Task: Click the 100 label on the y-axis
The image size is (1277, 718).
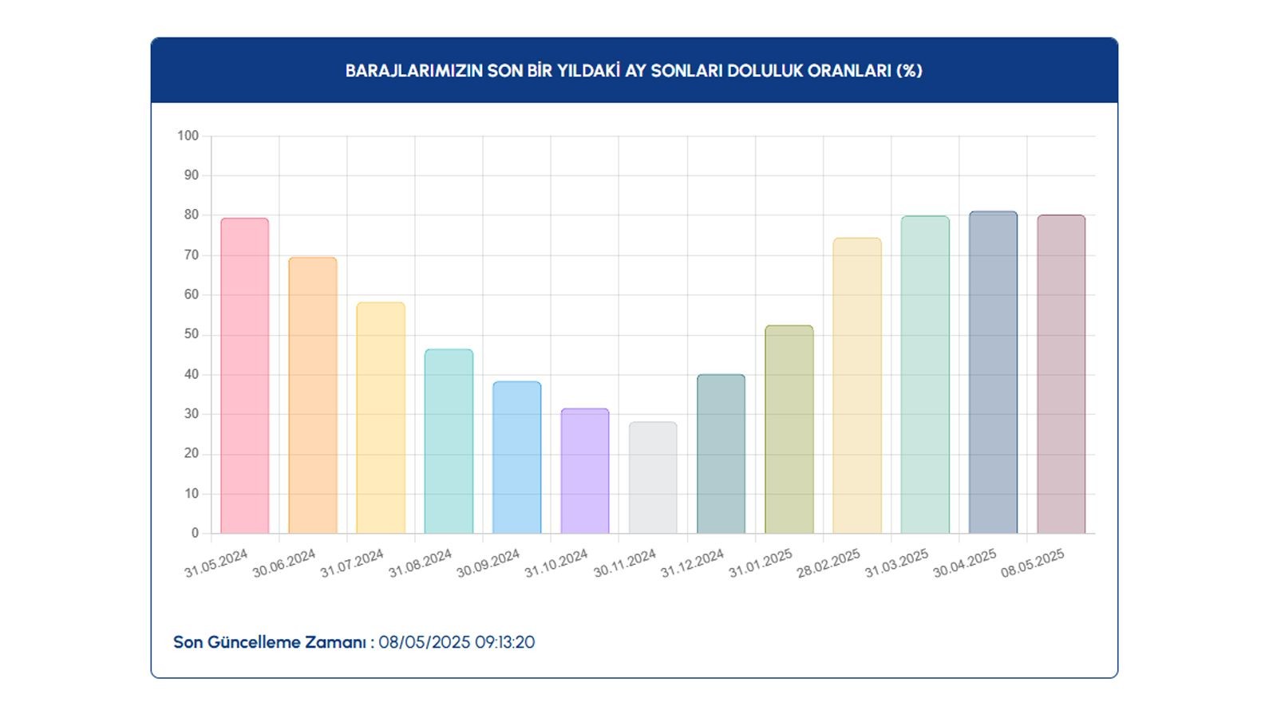Action: click(x=188, y=136)
